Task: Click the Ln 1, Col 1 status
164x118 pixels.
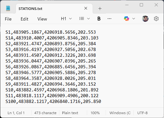Action: point(16,113)
